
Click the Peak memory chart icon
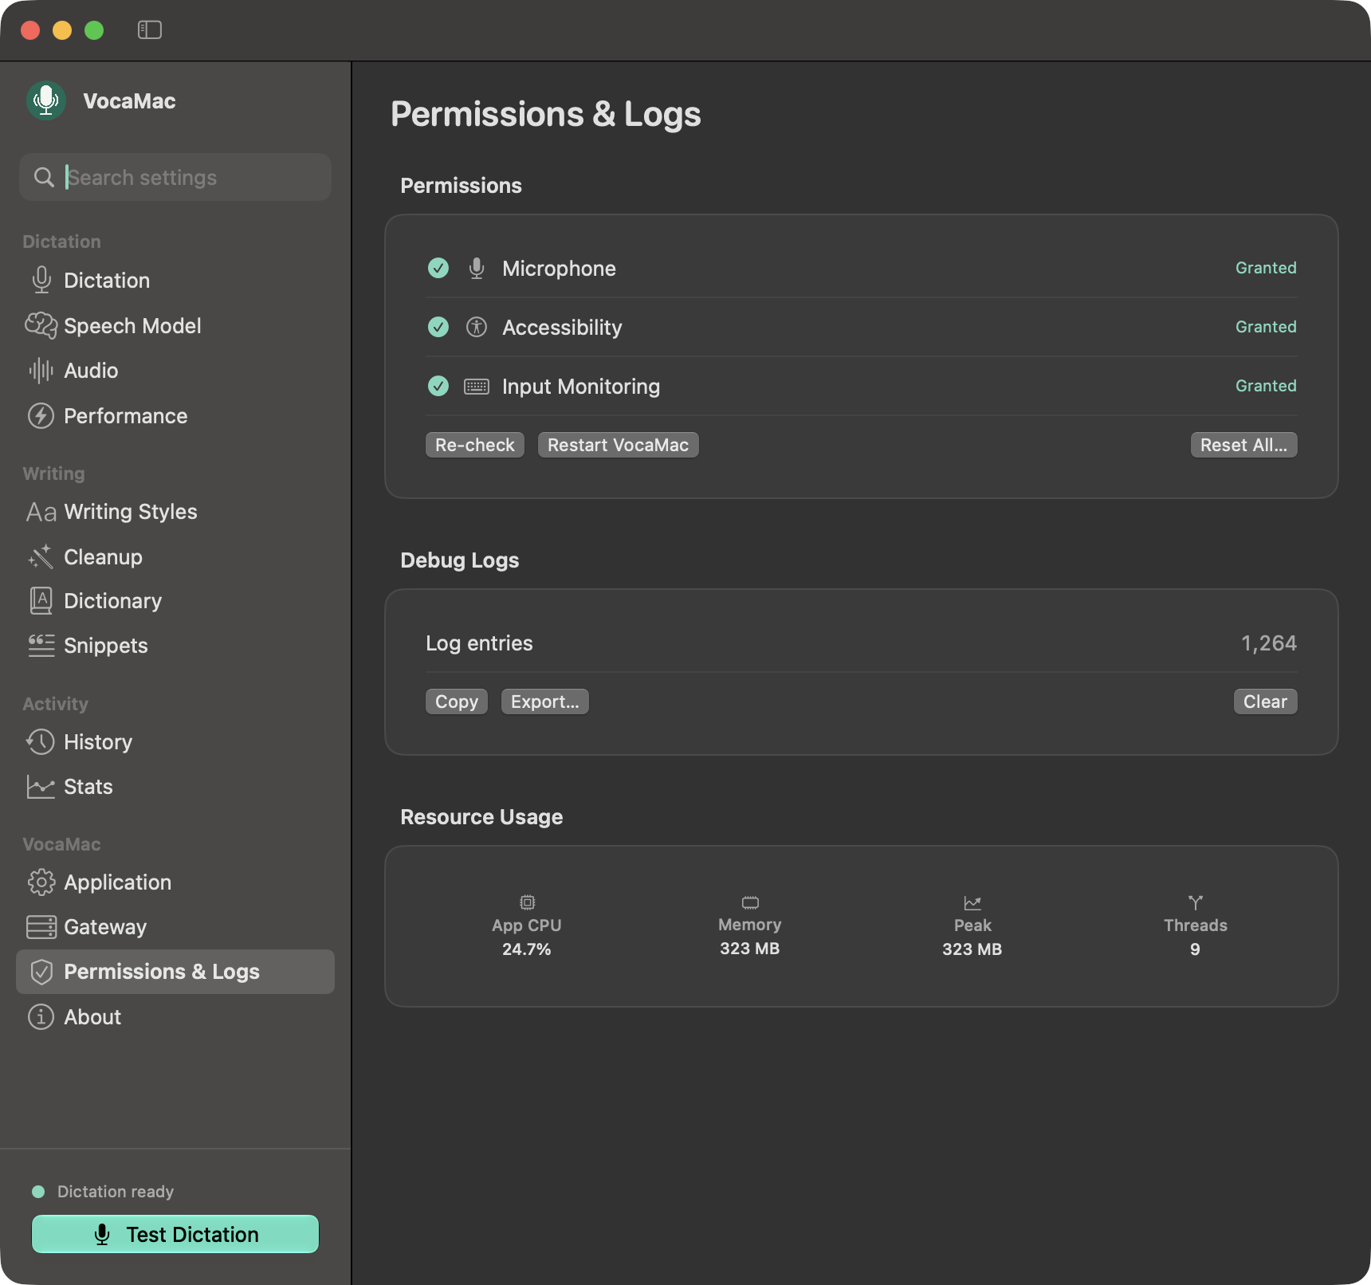pyautogui.click(x=972, y=902)
